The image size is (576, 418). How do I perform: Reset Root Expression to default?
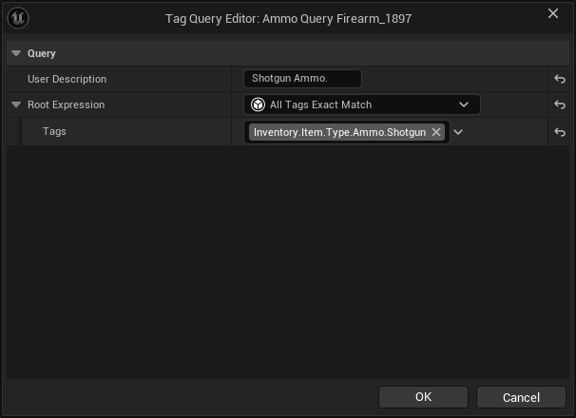(x=560, y=104)
